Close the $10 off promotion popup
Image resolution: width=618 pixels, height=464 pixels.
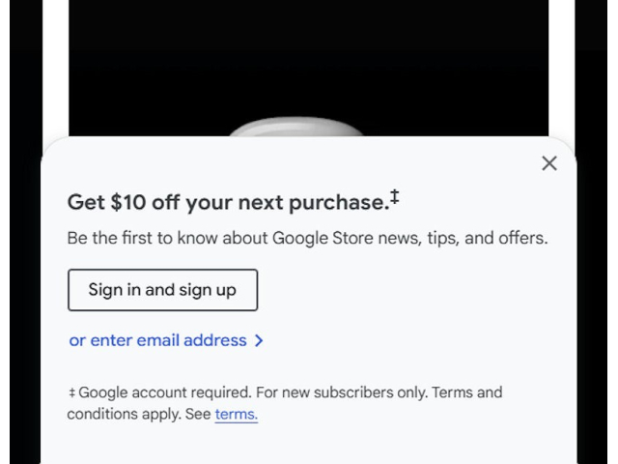[549, 163]
